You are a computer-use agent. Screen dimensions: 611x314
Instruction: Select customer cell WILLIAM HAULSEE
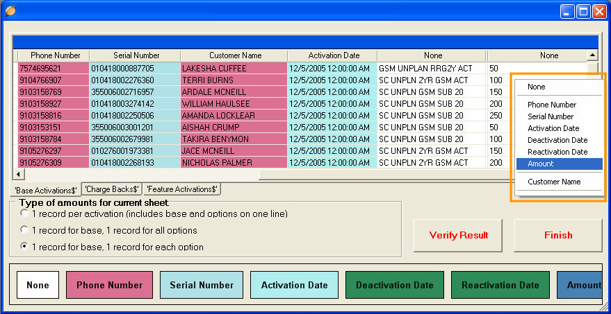click(234, 104)
